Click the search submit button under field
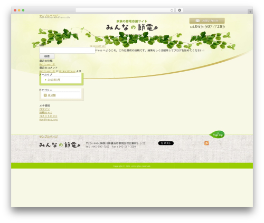 pos(47,56)
